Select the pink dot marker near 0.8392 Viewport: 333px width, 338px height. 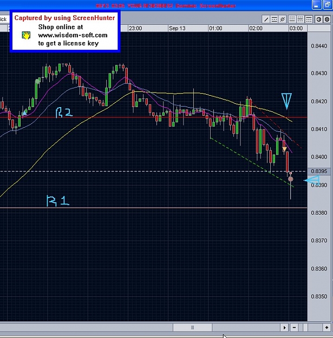[291, 179]
